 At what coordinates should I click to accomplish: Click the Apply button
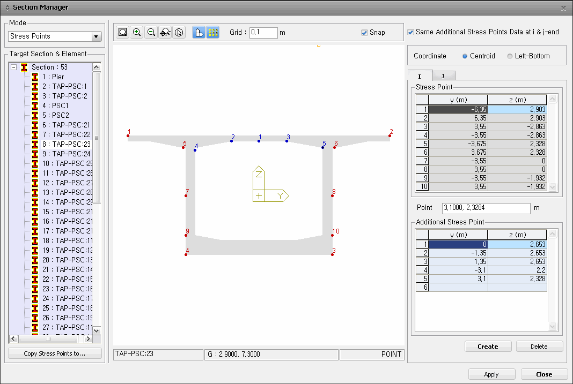491,374
